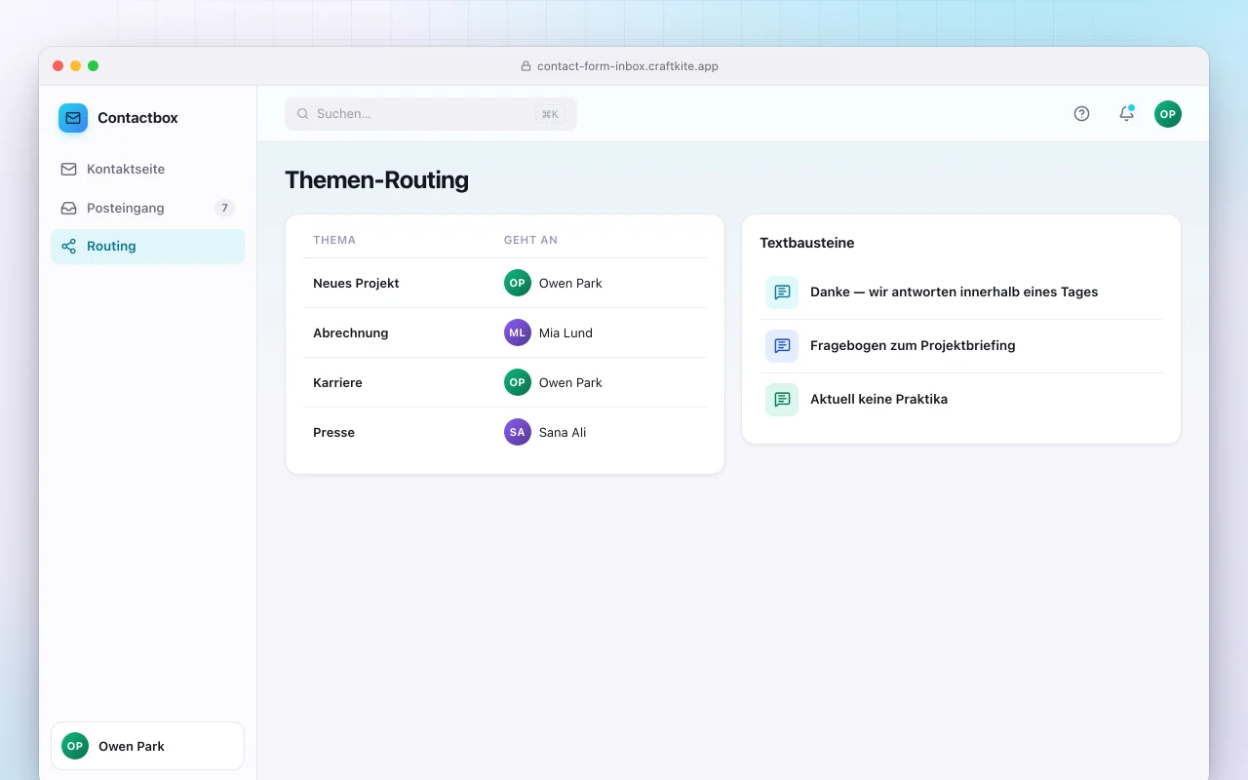The image size is (1248, 780).
Task: Click the browser address bar URL
Action: coord(628,66)
